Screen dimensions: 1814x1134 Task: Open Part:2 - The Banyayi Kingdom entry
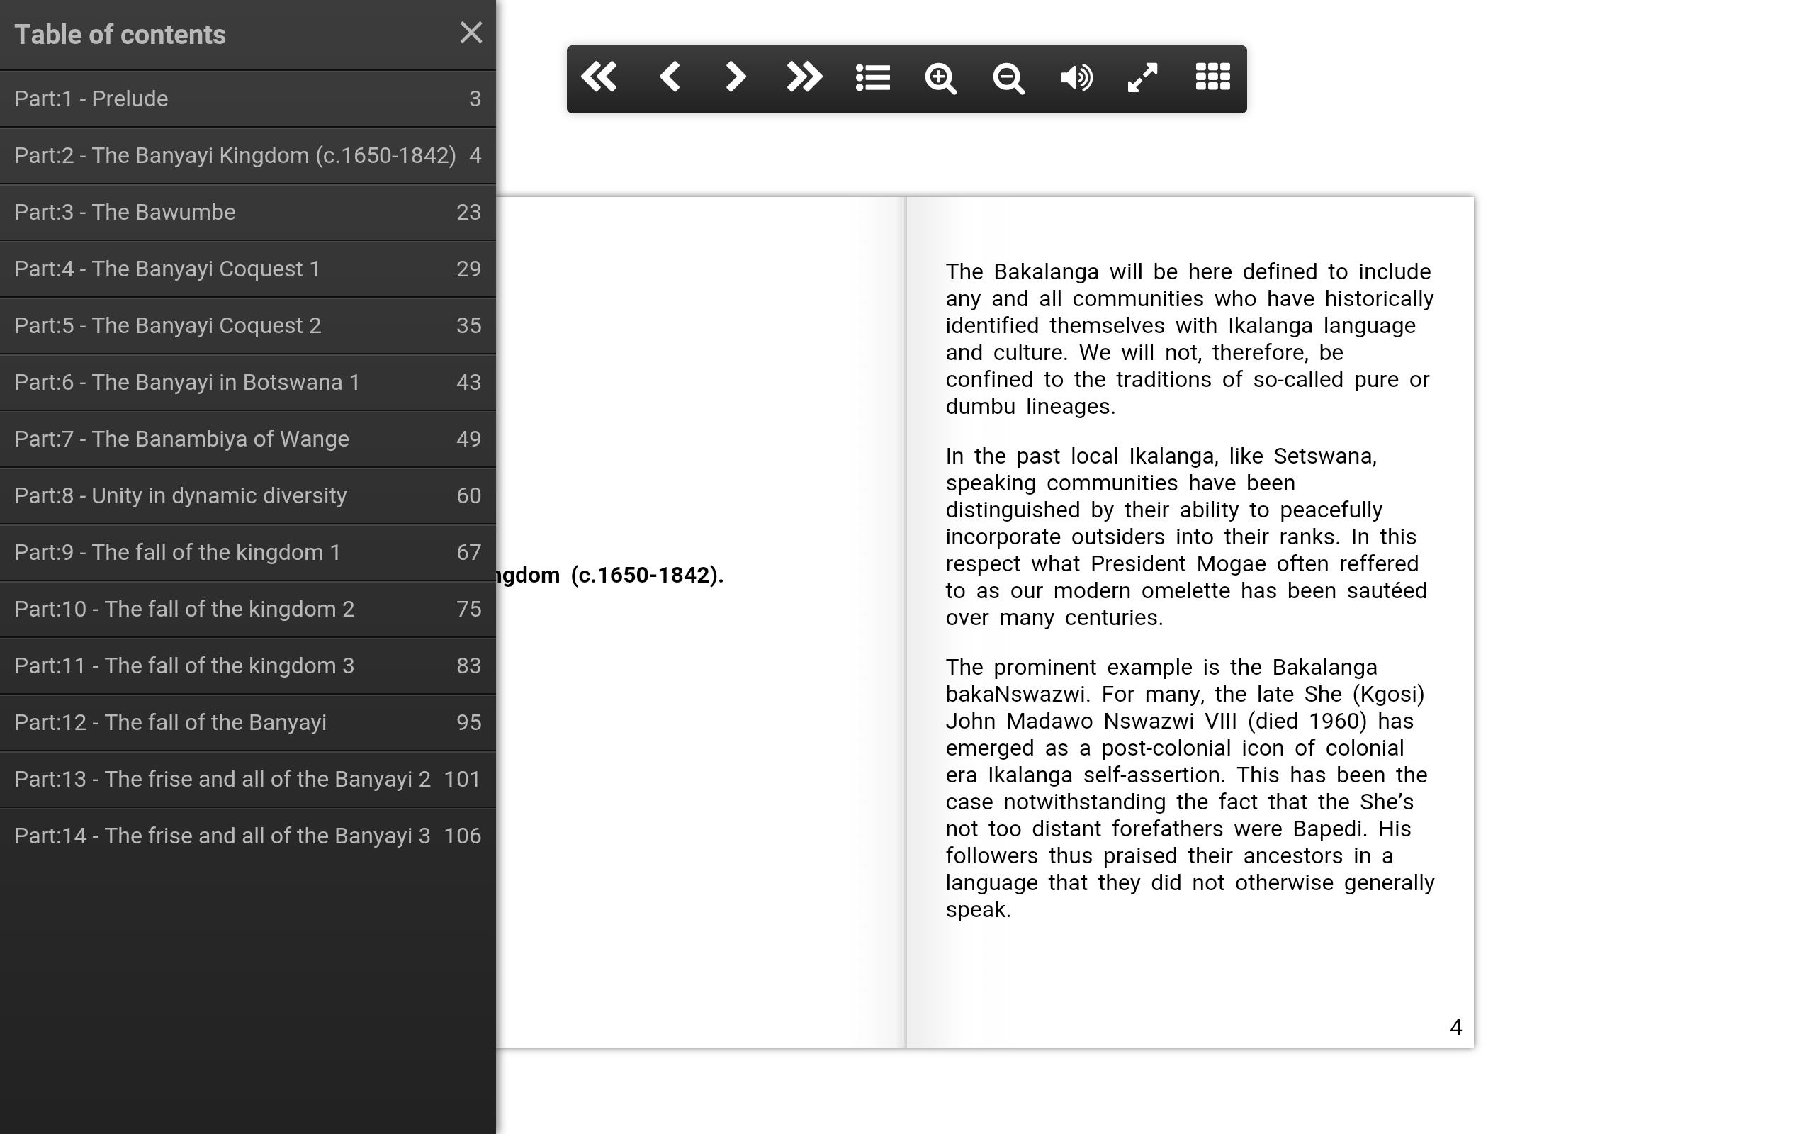point(247,156)
